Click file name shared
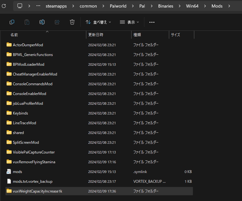The height and width of the screenshot is (201, 242). click(x=19, y=133)
